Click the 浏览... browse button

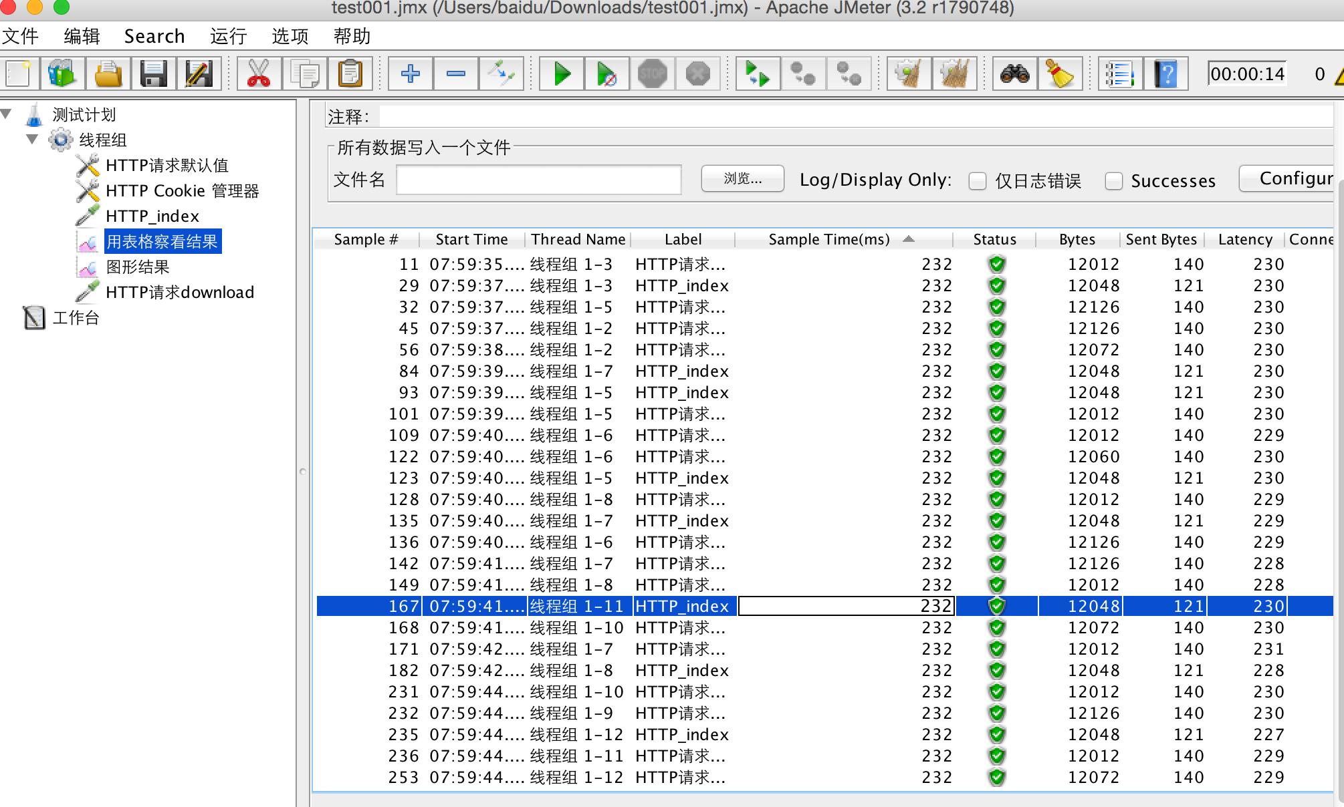click(743, 179)
